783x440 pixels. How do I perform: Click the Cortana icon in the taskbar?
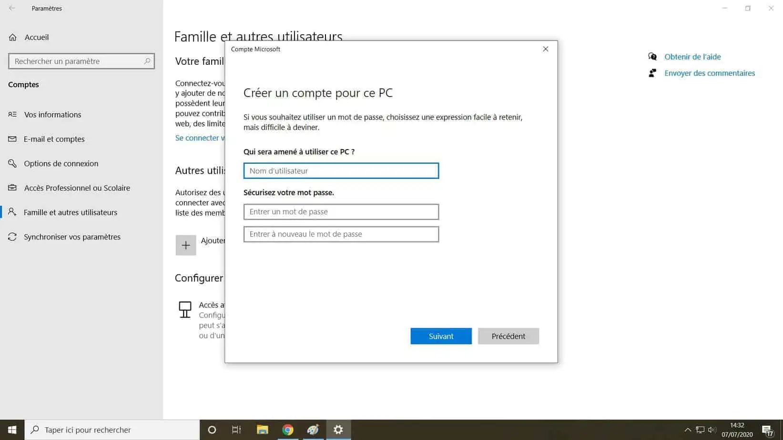212,430
